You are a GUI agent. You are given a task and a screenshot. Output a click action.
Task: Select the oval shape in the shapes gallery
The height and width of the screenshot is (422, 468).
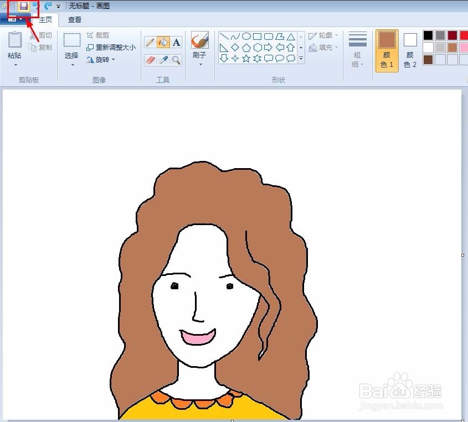[x=246, y=37]
